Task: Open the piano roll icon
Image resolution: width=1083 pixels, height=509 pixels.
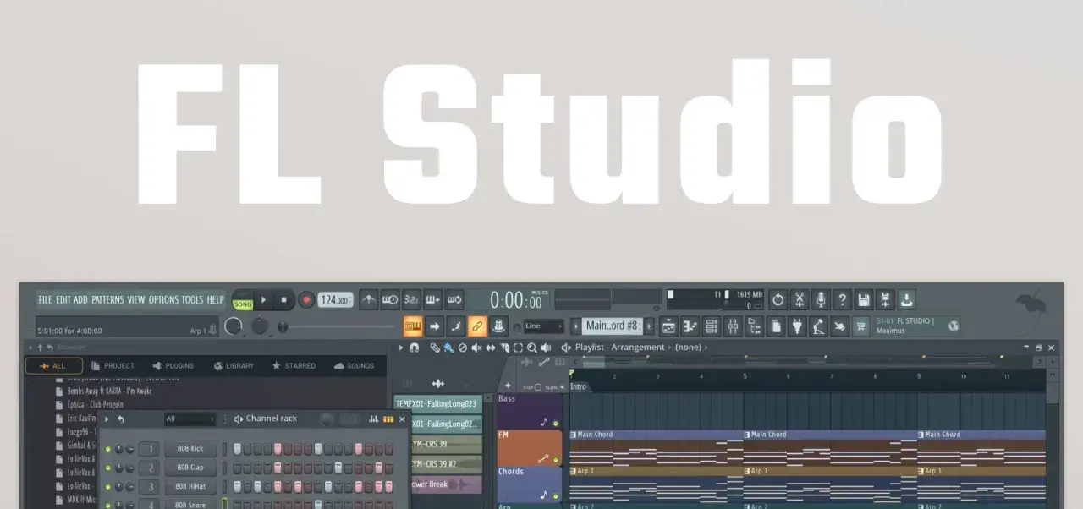Action: click(690, 326)
